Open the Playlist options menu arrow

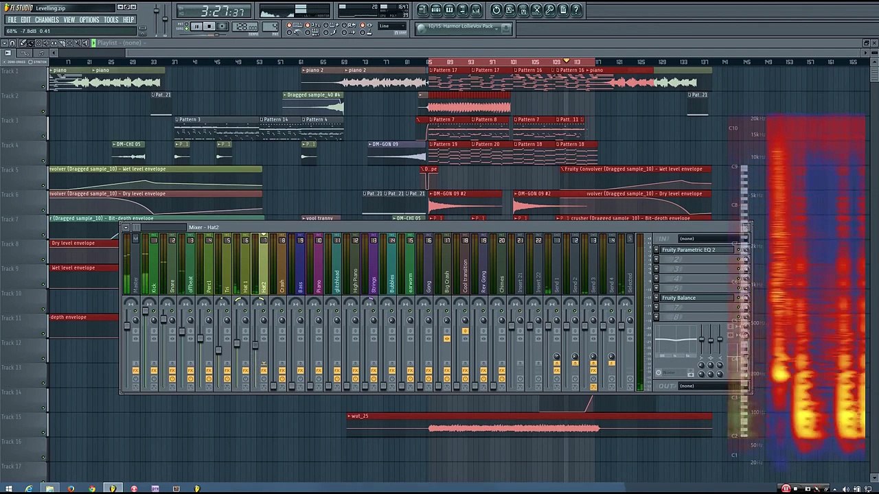pos(5,43)
